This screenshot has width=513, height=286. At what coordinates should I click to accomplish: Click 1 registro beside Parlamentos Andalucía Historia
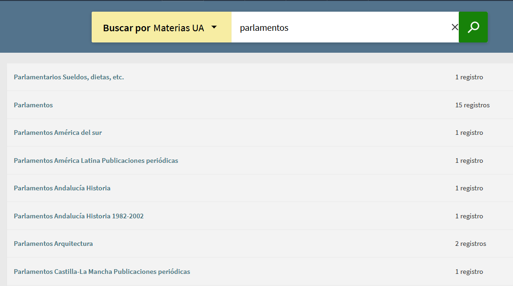point(469,188)
